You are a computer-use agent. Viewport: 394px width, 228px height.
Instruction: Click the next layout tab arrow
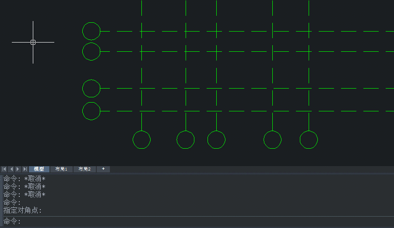[18, 169]
